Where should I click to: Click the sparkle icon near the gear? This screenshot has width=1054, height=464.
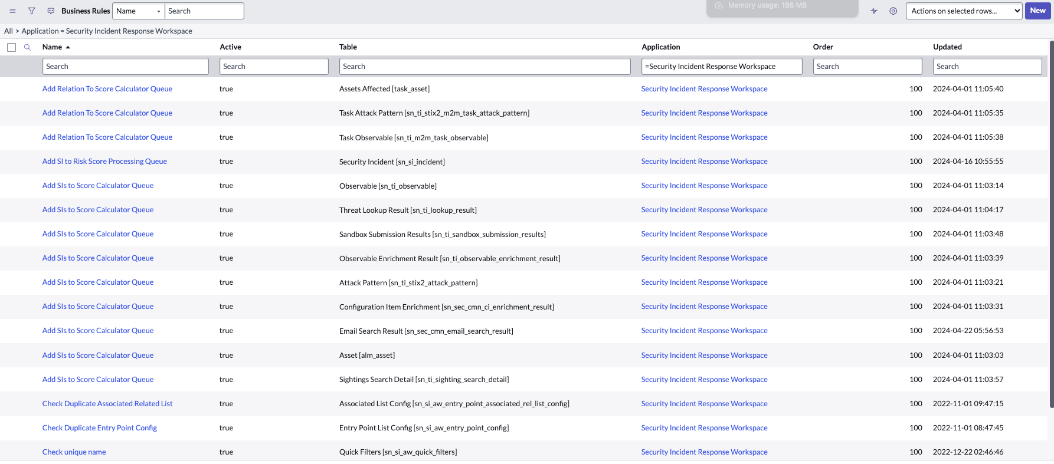[874, 11]
